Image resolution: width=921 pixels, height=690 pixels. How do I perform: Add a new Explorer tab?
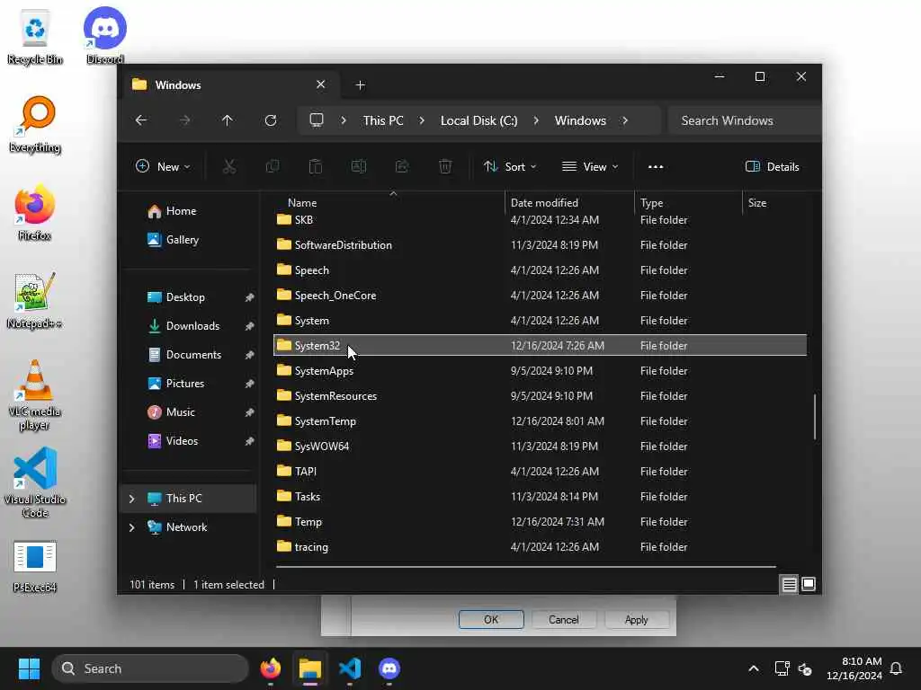(x=360, y=85)
